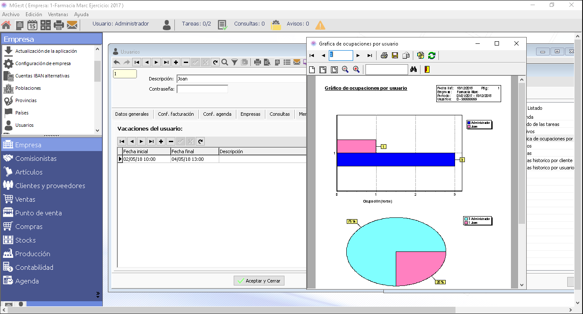Open the calendar icon in main toolbar
Image resolution: width=583 pixels, height=314 pixels.
[32, 25]
